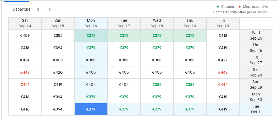Click the previous departure dates arrow
Screen dimensions: 278x120
tap(38, 9)
